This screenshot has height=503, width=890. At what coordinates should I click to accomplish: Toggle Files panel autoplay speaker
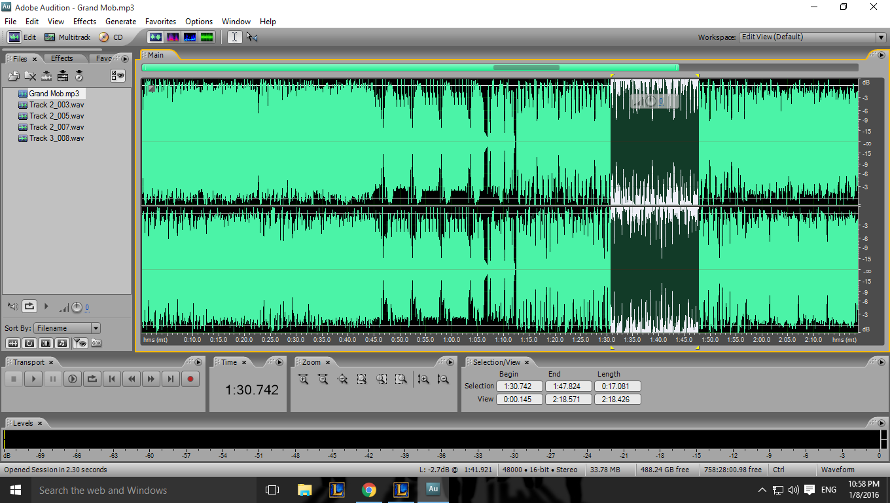(x=12, y=306)
